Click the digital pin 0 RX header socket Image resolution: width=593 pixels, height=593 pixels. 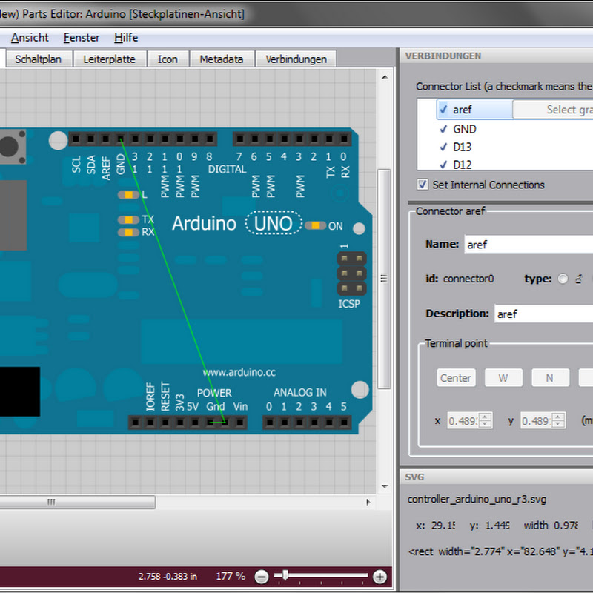tap(344, 139)
